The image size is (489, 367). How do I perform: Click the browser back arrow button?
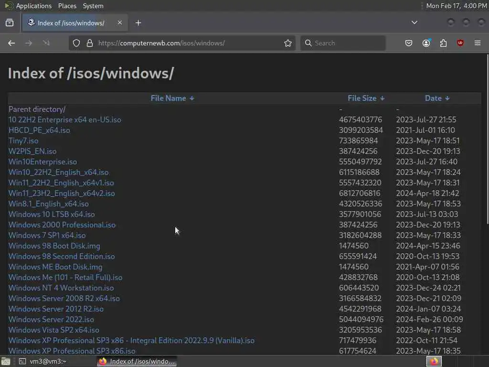tap(11, 43)
